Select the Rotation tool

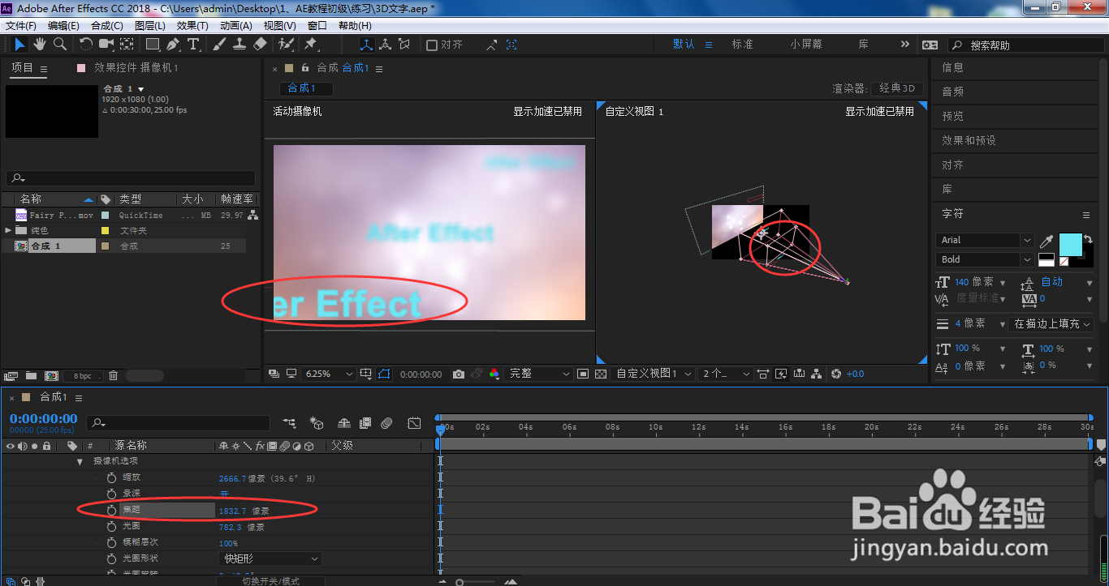click(x=85, y=45)
